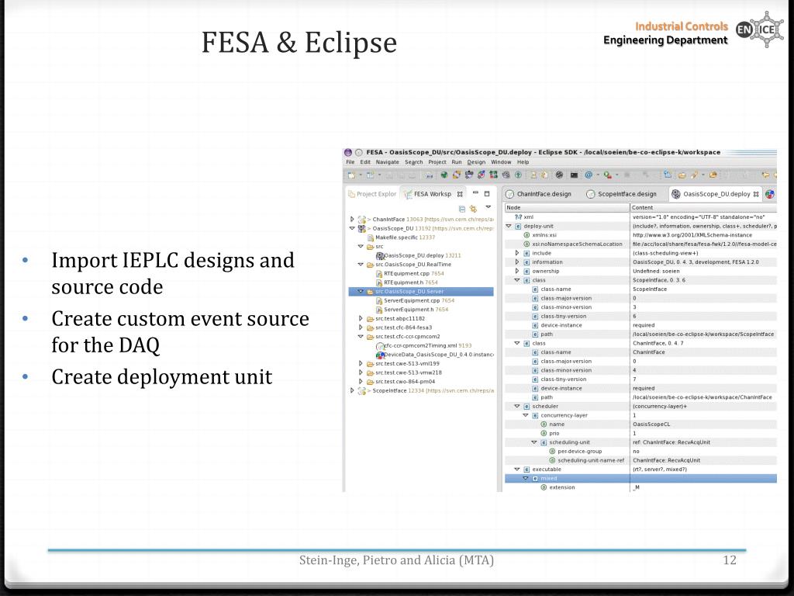Click the element icon beside scheduler
The width and height of the screenshot is (794, 596).
tap(526, 407)
